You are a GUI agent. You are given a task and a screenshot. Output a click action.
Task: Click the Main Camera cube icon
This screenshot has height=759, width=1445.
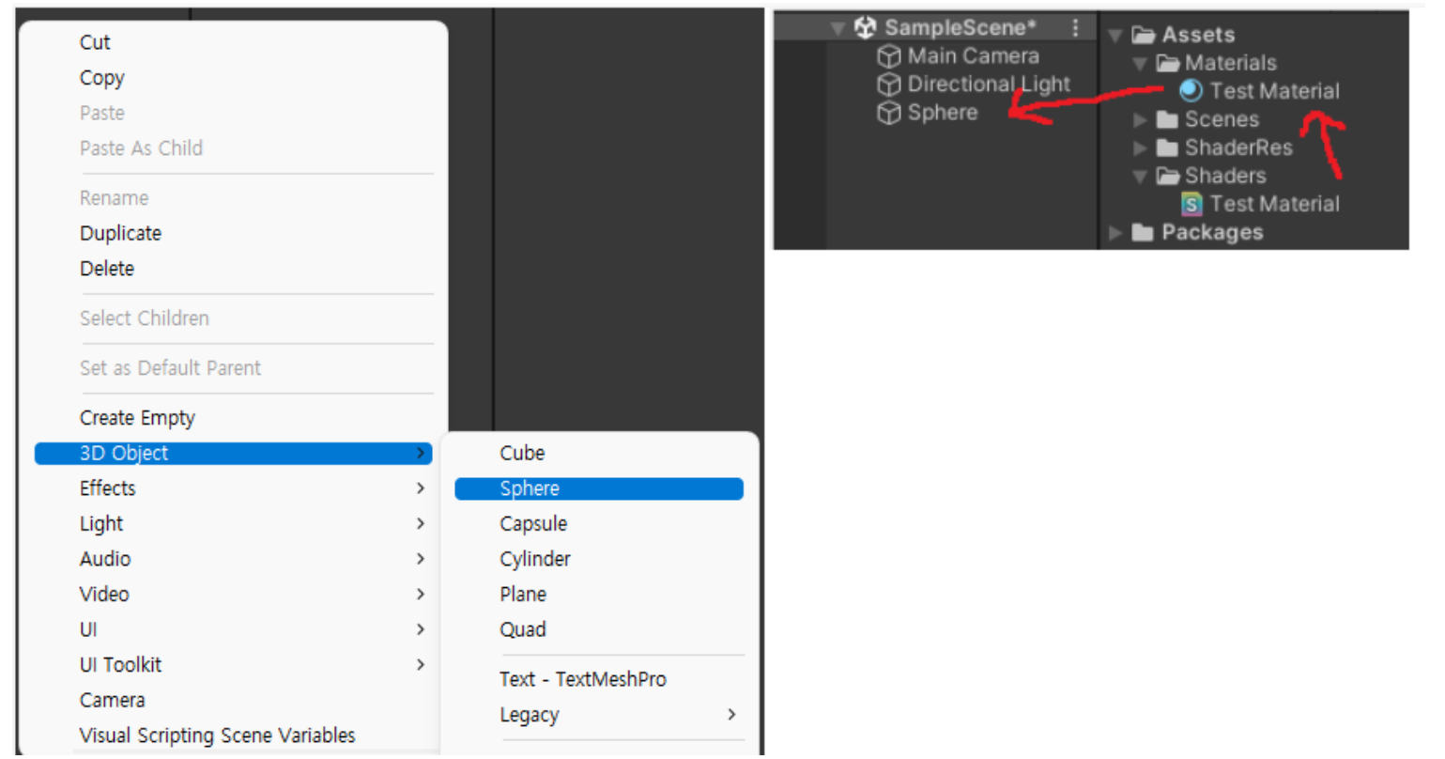888,56
